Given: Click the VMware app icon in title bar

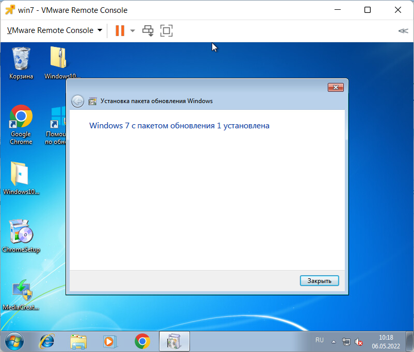Looking at the screenshot, I should pyautogui.click(x=10, y=10).
